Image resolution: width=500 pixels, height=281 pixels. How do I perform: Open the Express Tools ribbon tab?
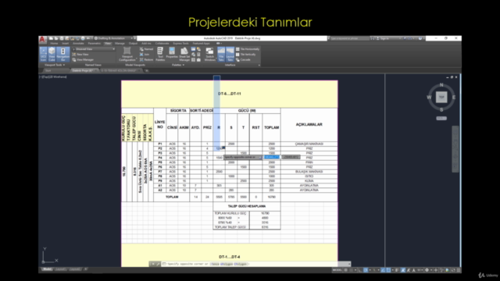pos(180,44)
